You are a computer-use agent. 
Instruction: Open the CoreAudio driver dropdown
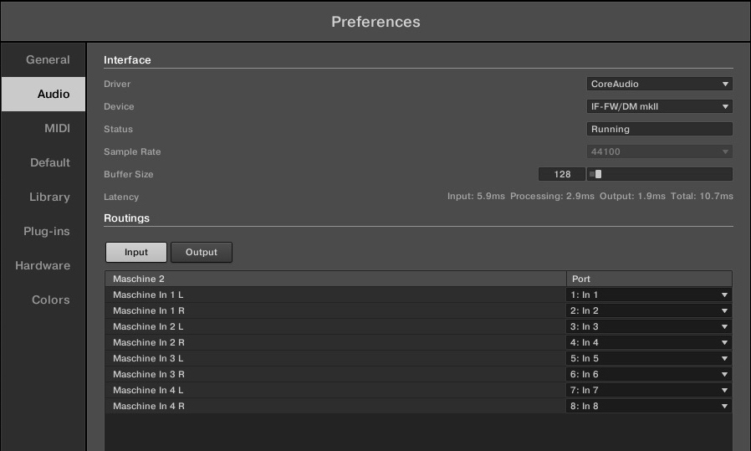[660, 84]
